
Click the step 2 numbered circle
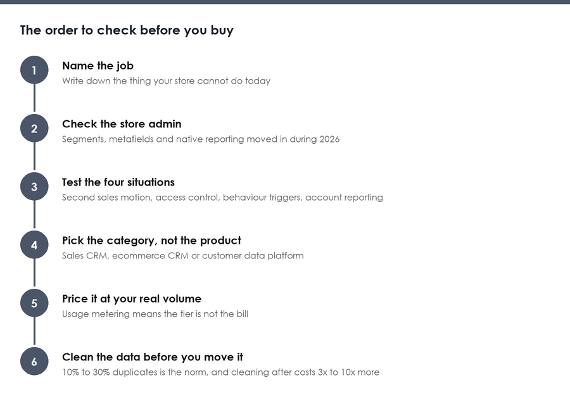point(34,129)
